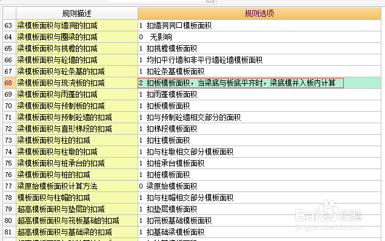Select row 79 超高模板面积与垫层的扣减
The height and width of the screenshot is (241, 385).
click(x=77, y=209)
